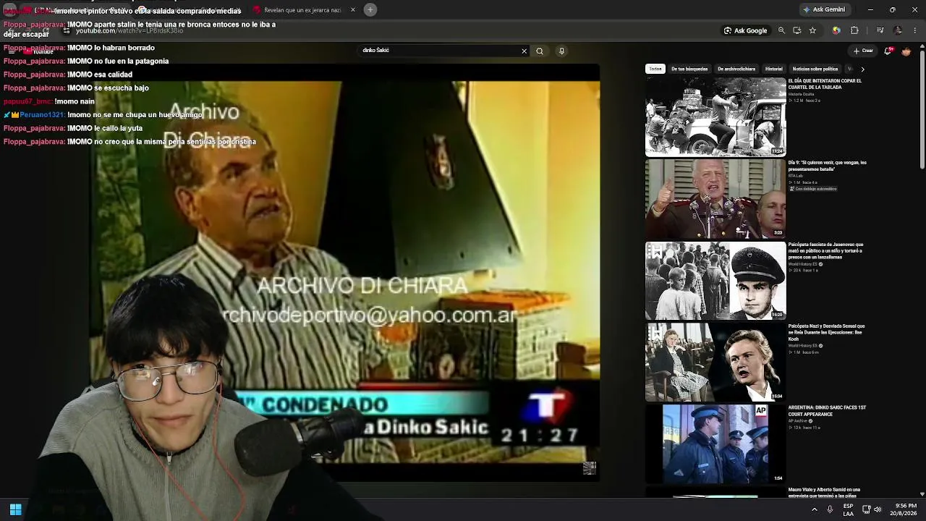Click the 'Mauro Viale y Alberto Samid' video title

(x=824, y=492)
